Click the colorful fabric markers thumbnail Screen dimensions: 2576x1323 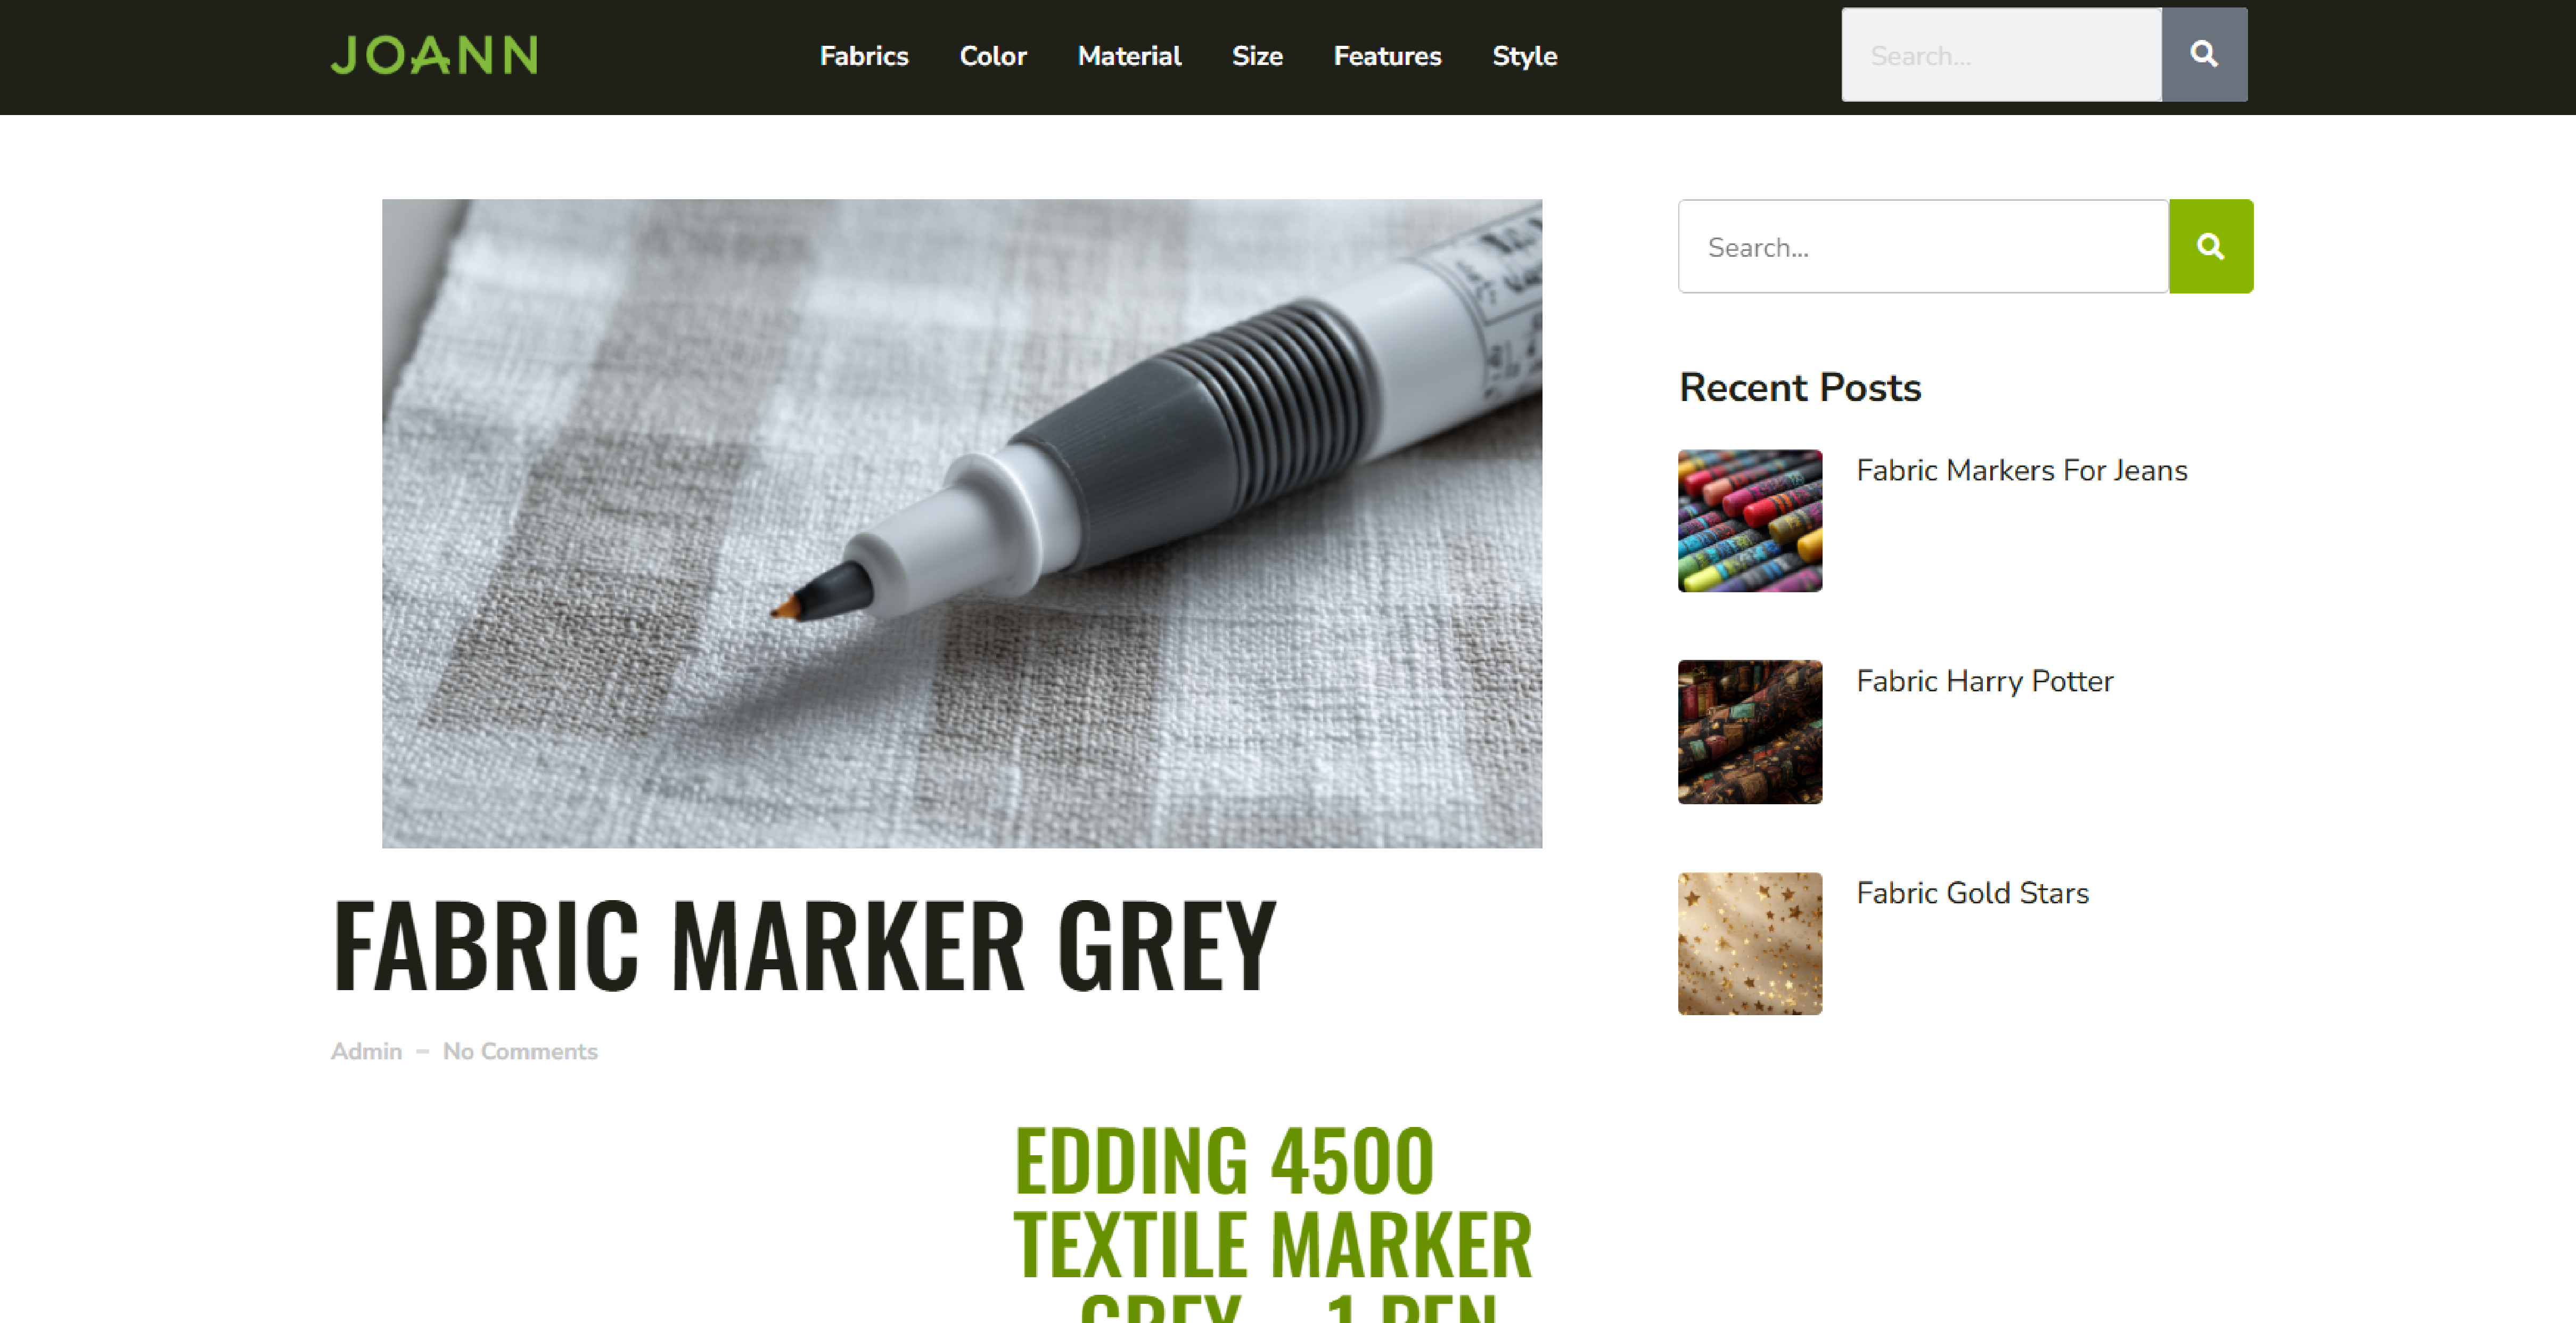pos(1750,521)
